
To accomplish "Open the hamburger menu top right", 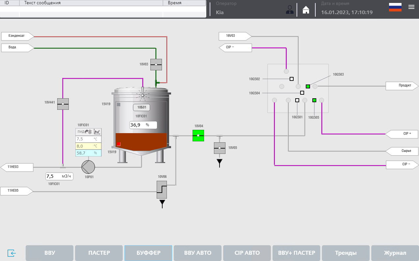I will (411, 7).
